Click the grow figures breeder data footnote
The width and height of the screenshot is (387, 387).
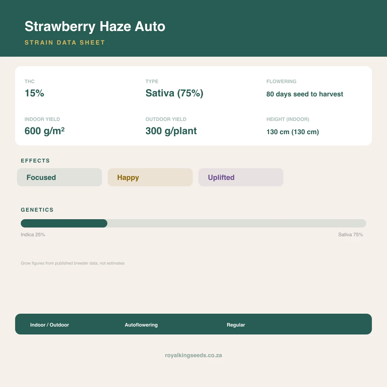click(73, 263)
